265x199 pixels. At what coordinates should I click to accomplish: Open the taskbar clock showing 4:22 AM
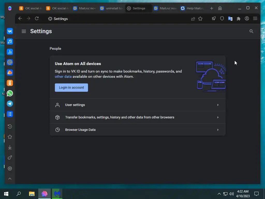coord(243,194)
